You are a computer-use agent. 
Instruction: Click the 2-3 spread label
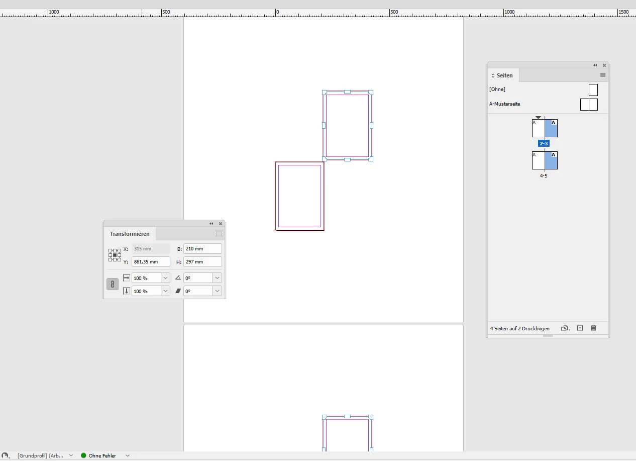544,144
